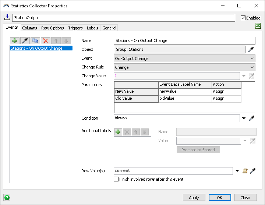This screenshot has height=205, width=265.
Task: Open the Event dropdown
Action: coord(184,59)
